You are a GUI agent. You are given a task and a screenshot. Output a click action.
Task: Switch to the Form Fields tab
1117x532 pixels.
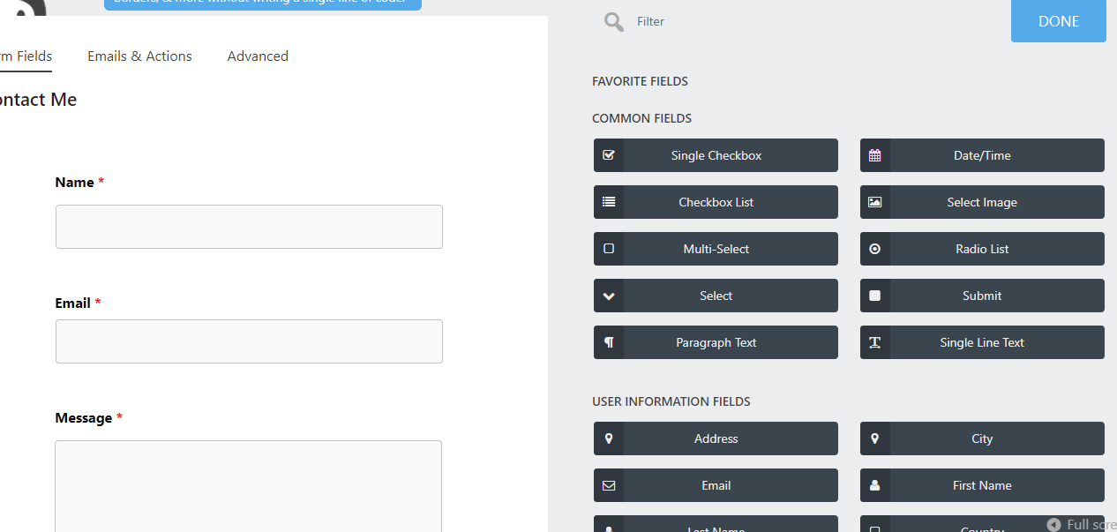pos(26,56)
